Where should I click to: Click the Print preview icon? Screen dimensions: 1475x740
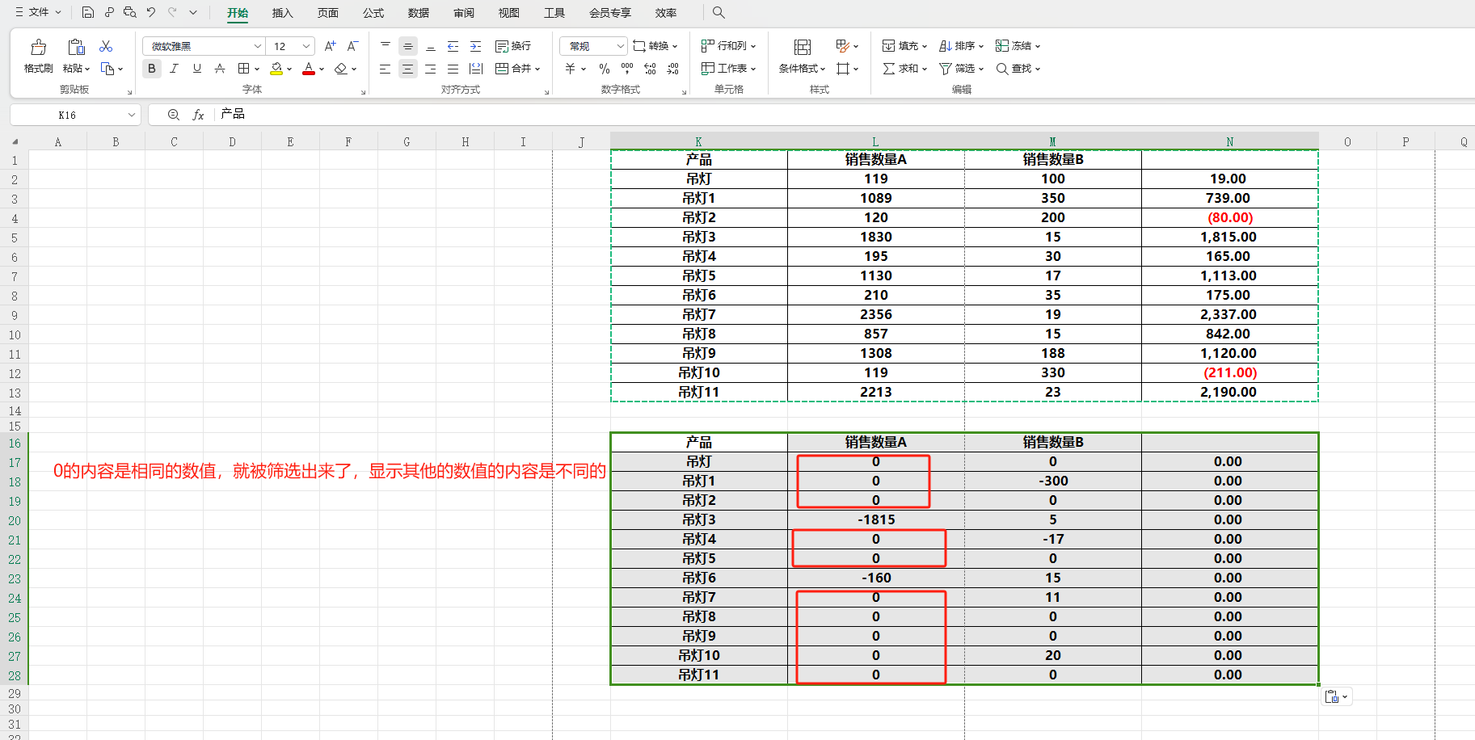130,12
